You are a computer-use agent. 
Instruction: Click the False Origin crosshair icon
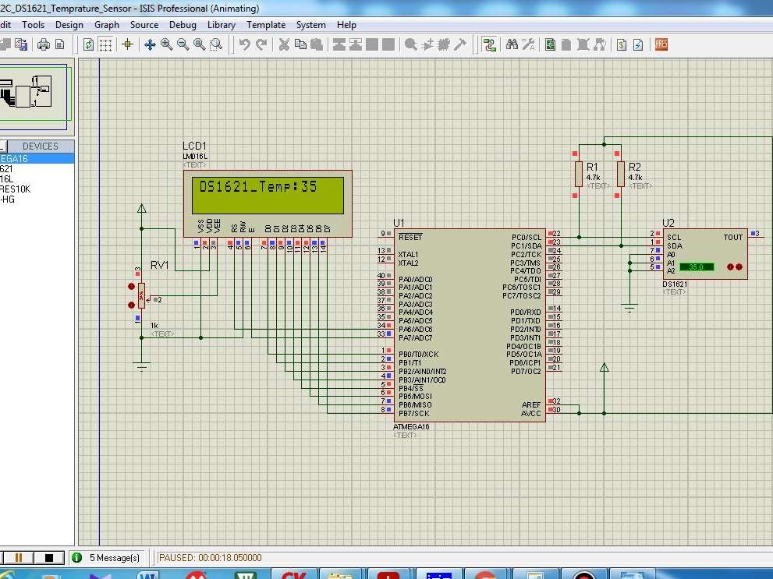click(128, 44)
